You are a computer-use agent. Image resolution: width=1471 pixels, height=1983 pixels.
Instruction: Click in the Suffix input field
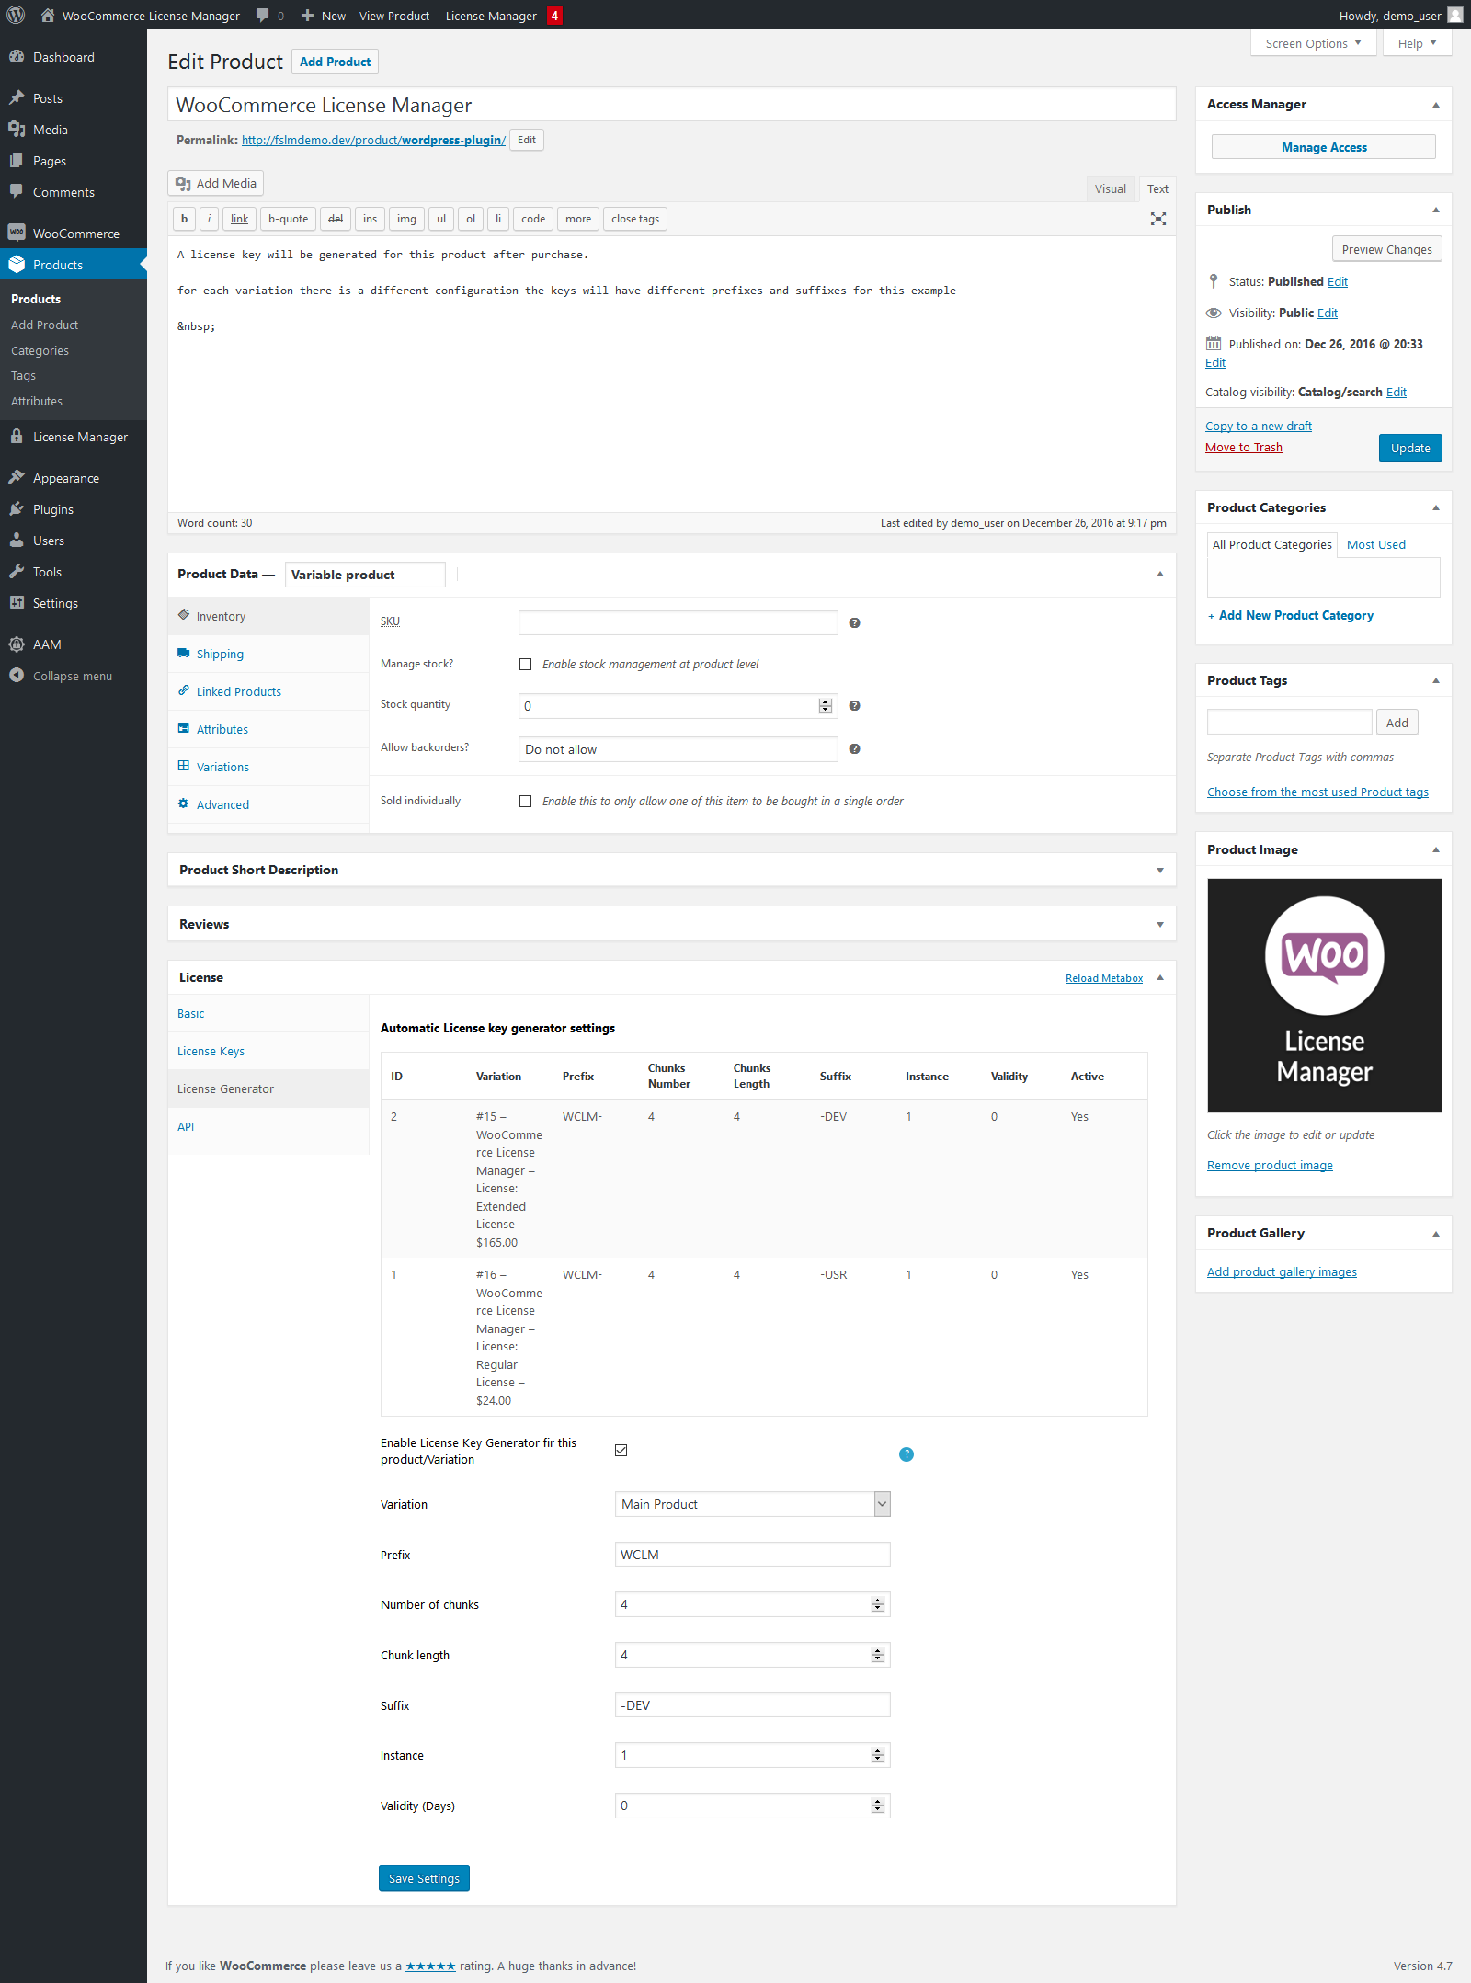pyautogui.click(x=753, y=1705)
